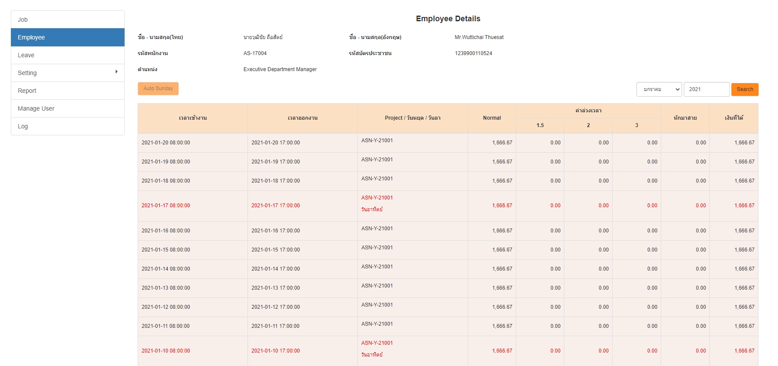Click ASN-Y-21001 in the 2021-01-16 row
778x366 pixels.
377,229
